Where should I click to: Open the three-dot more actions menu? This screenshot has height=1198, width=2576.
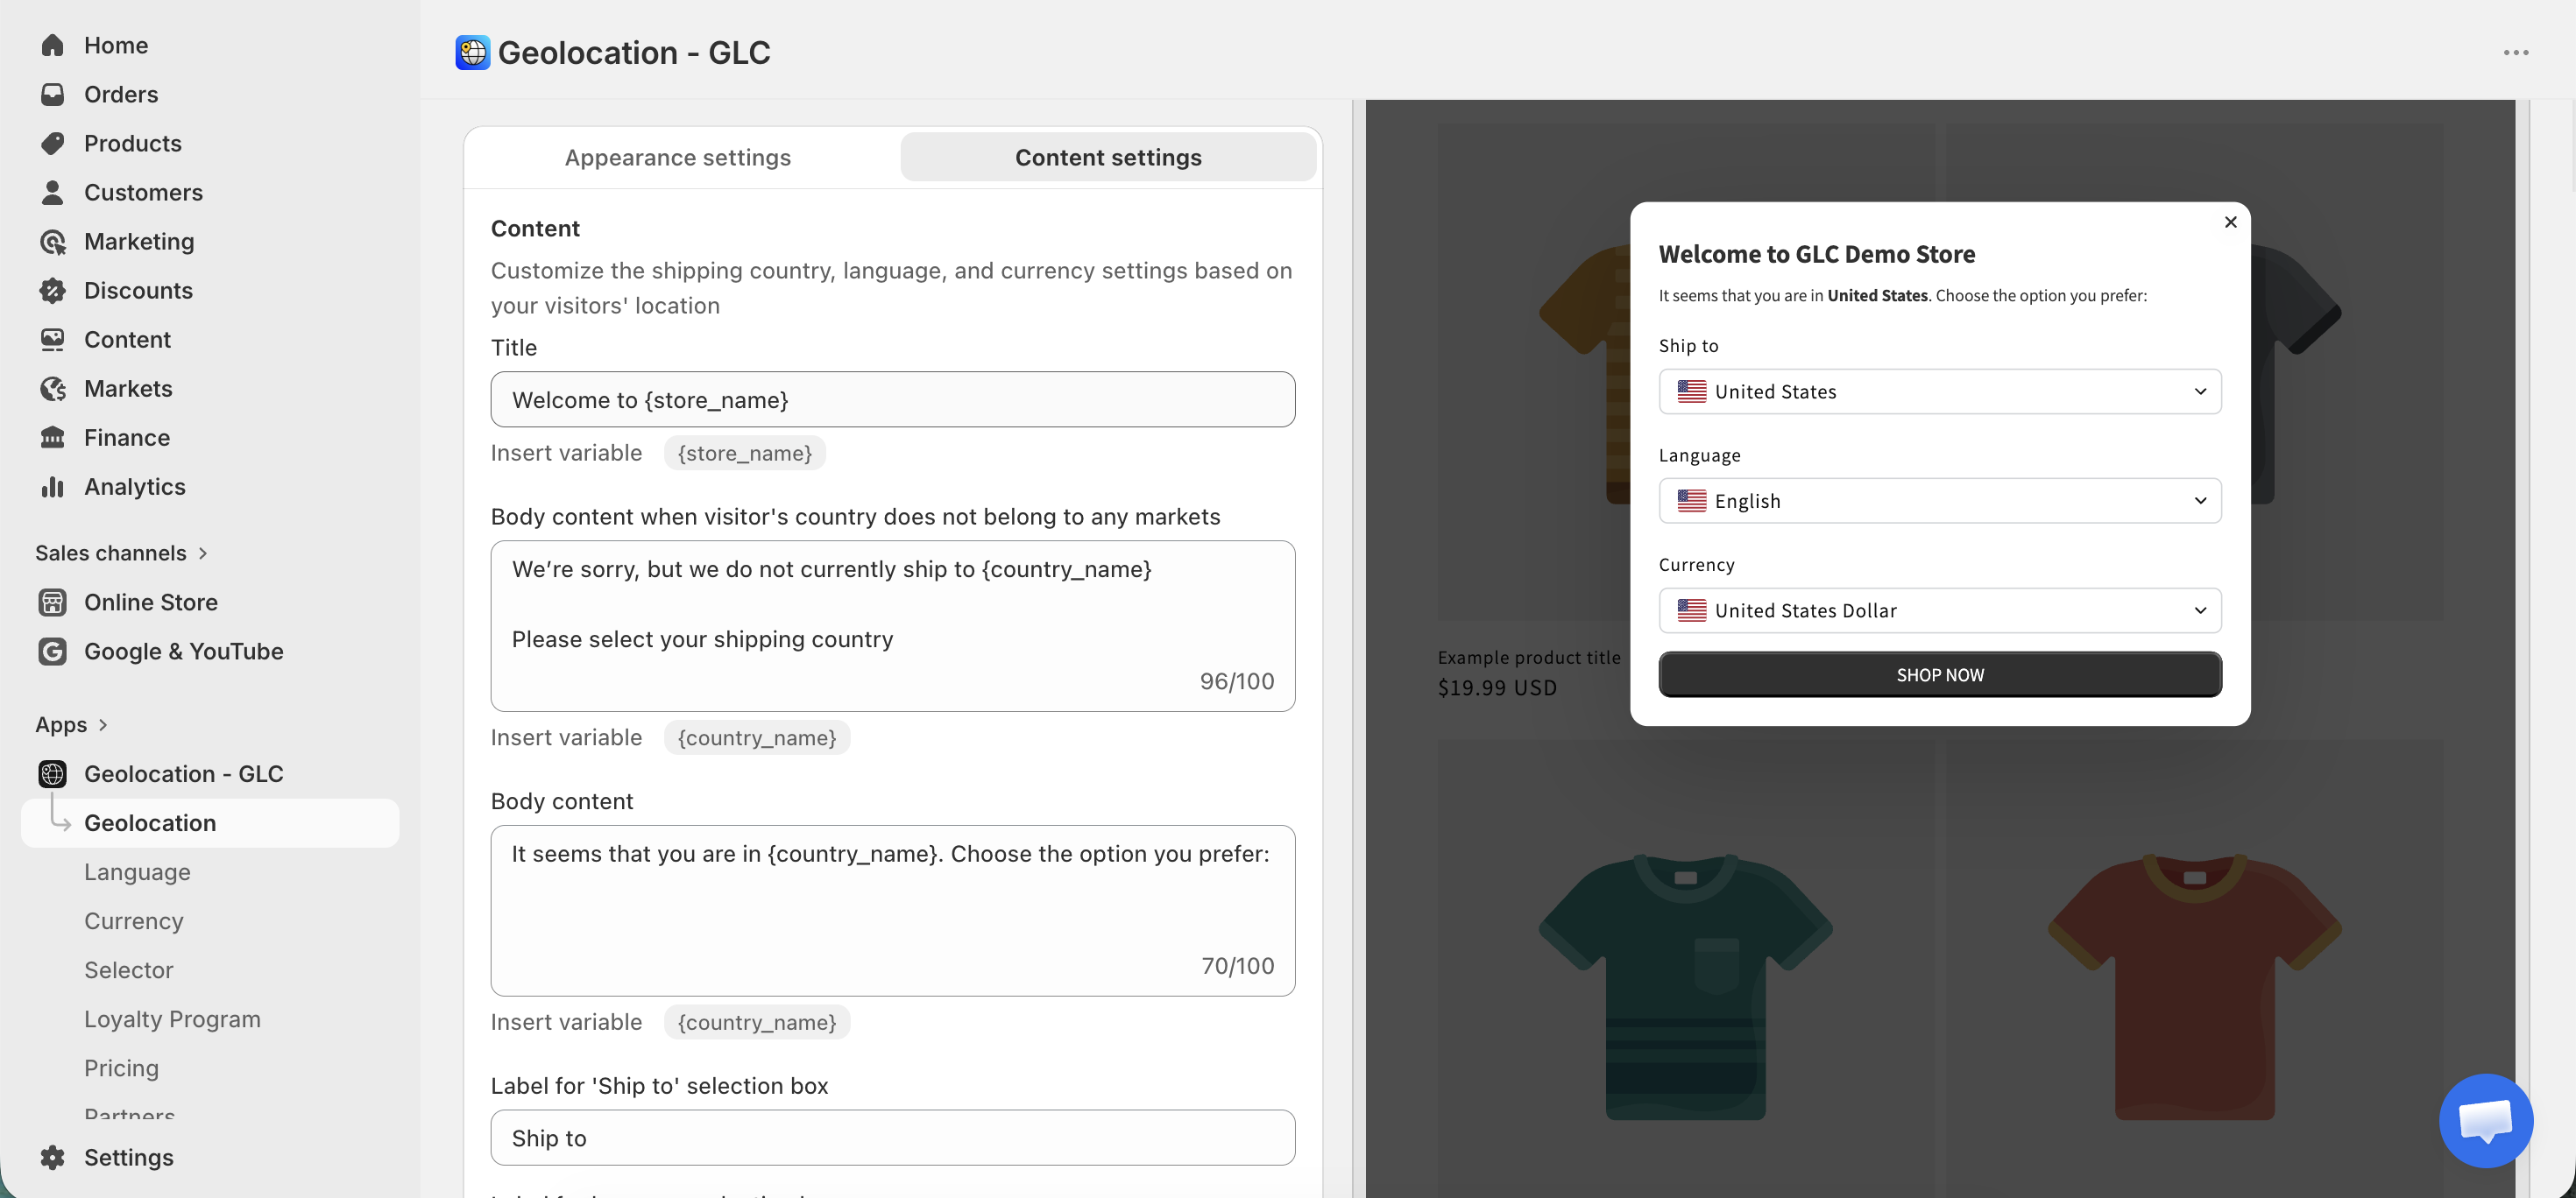(2516, 52)
